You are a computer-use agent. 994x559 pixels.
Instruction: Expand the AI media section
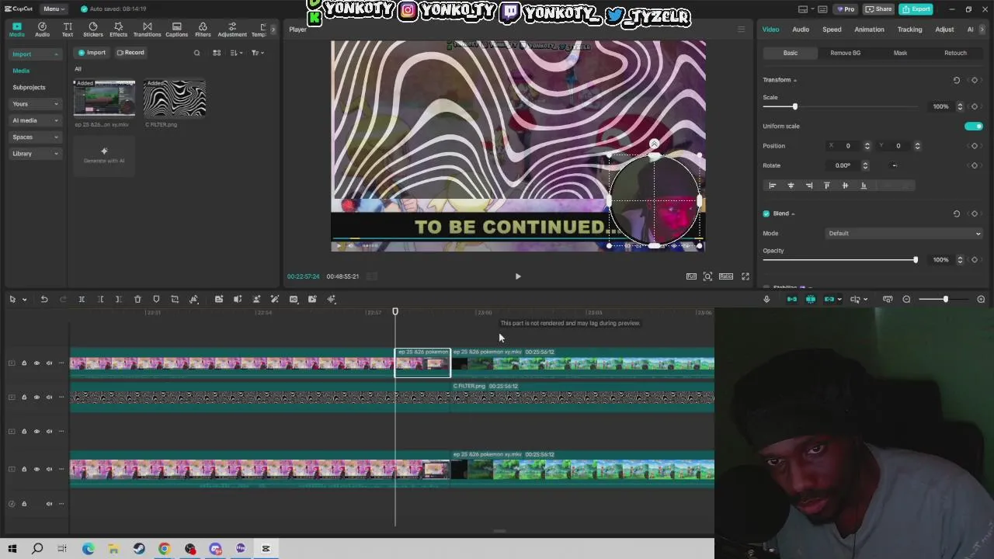[x=35, y=120]
